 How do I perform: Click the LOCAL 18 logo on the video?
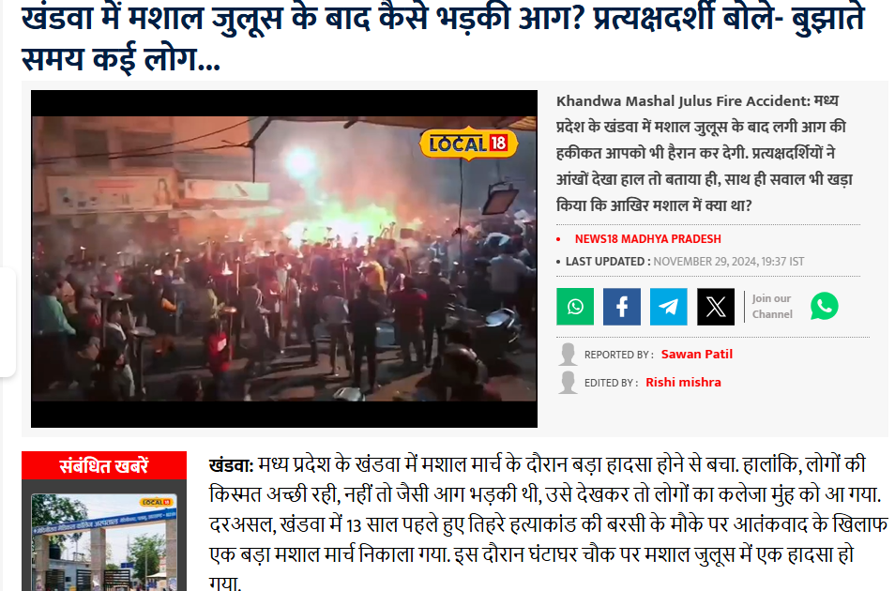point(469,144)
